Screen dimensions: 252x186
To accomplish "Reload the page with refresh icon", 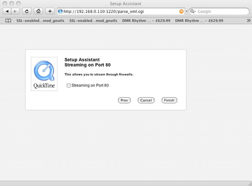I will (x=27, y=11).
